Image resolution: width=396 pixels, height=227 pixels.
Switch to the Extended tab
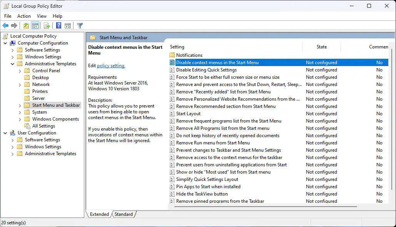[x=99, y=214]
